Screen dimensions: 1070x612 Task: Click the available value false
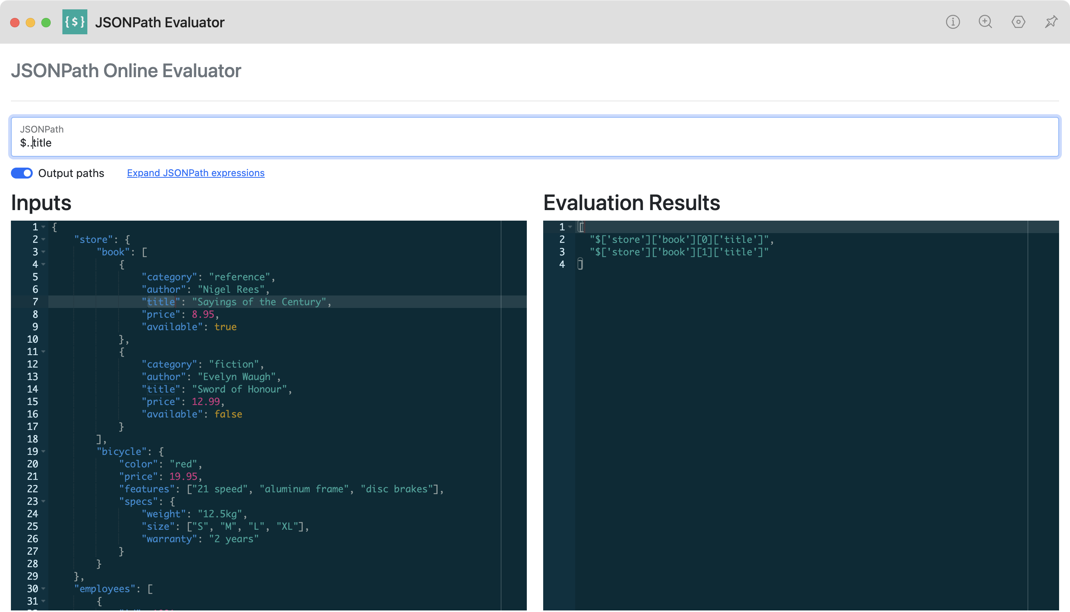coord(228,414)
